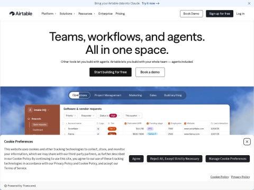This screenshot has width=254, height=190.
Task: Click the Try it now arrow link
Action: pos(150,3)
